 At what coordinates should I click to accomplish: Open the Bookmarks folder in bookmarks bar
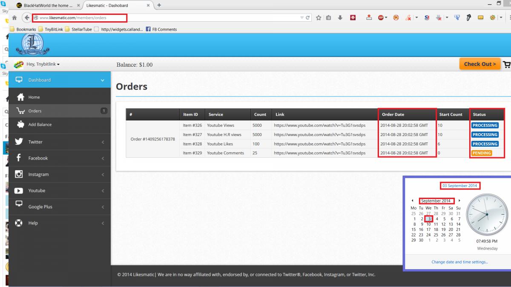pyautogui.click(x=24, y=29)
